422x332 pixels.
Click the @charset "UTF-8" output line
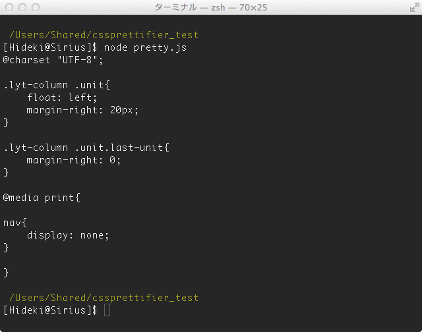tap(53, 60)
